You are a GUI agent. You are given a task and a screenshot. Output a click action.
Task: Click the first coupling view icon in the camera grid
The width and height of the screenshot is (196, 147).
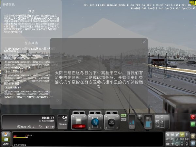click(182, 139)
